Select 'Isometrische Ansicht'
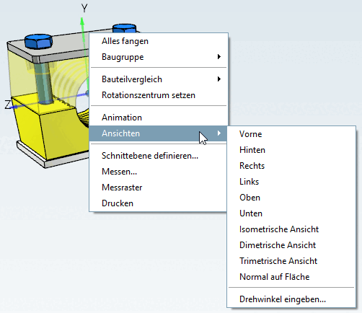 click(x=291, y=229)
